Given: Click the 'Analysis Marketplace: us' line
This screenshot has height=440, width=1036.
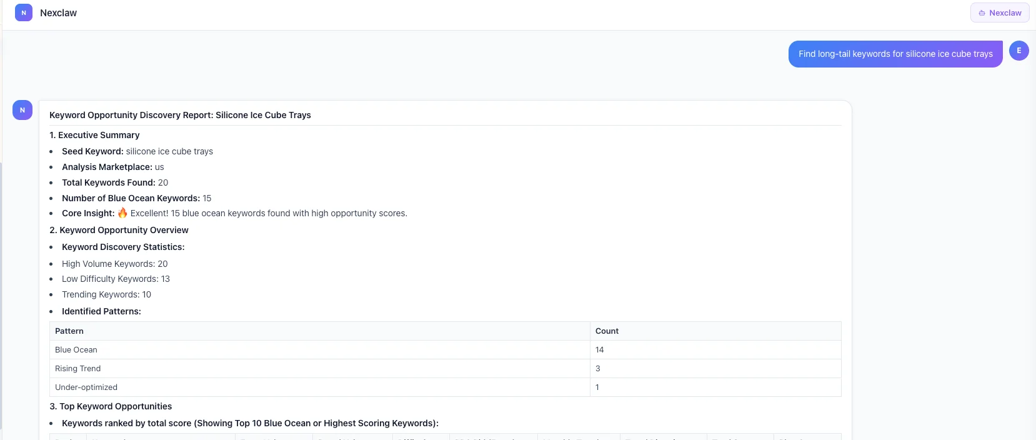Looking at the screenshot, I should coord(113,167).
